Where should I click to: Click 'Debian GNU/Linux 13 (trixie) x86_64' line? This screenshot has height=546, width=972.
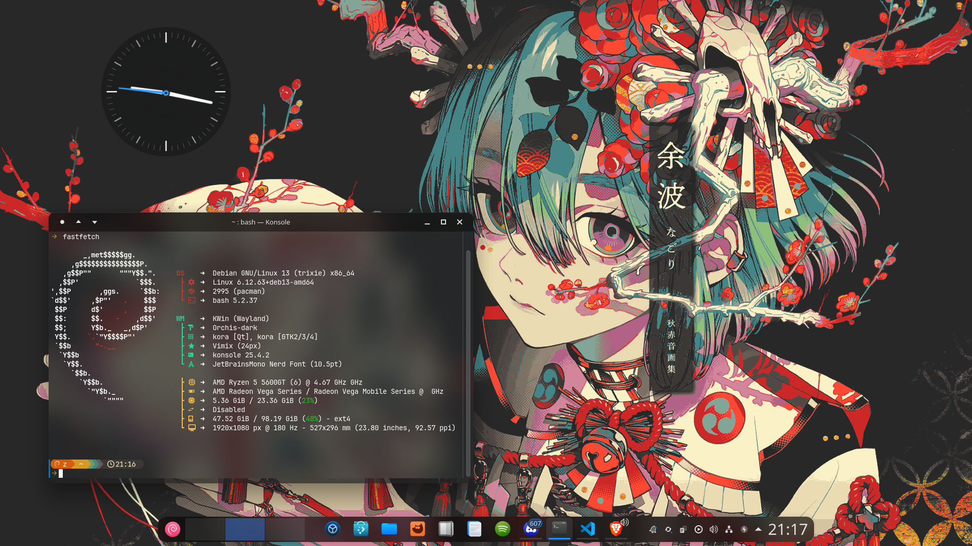tap(283, 273)
